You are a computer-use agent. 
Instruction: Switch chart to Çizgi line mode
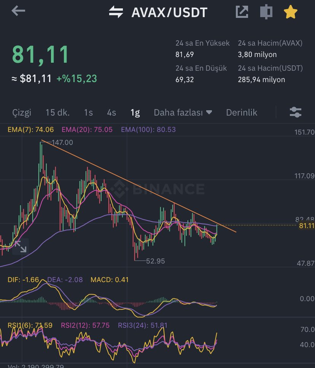tap(22, 113)
